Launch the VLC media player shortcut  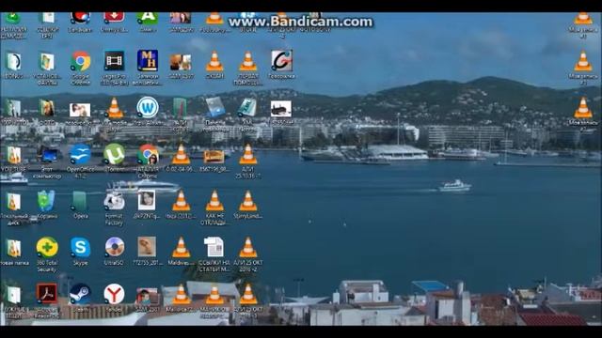[114, 108]
